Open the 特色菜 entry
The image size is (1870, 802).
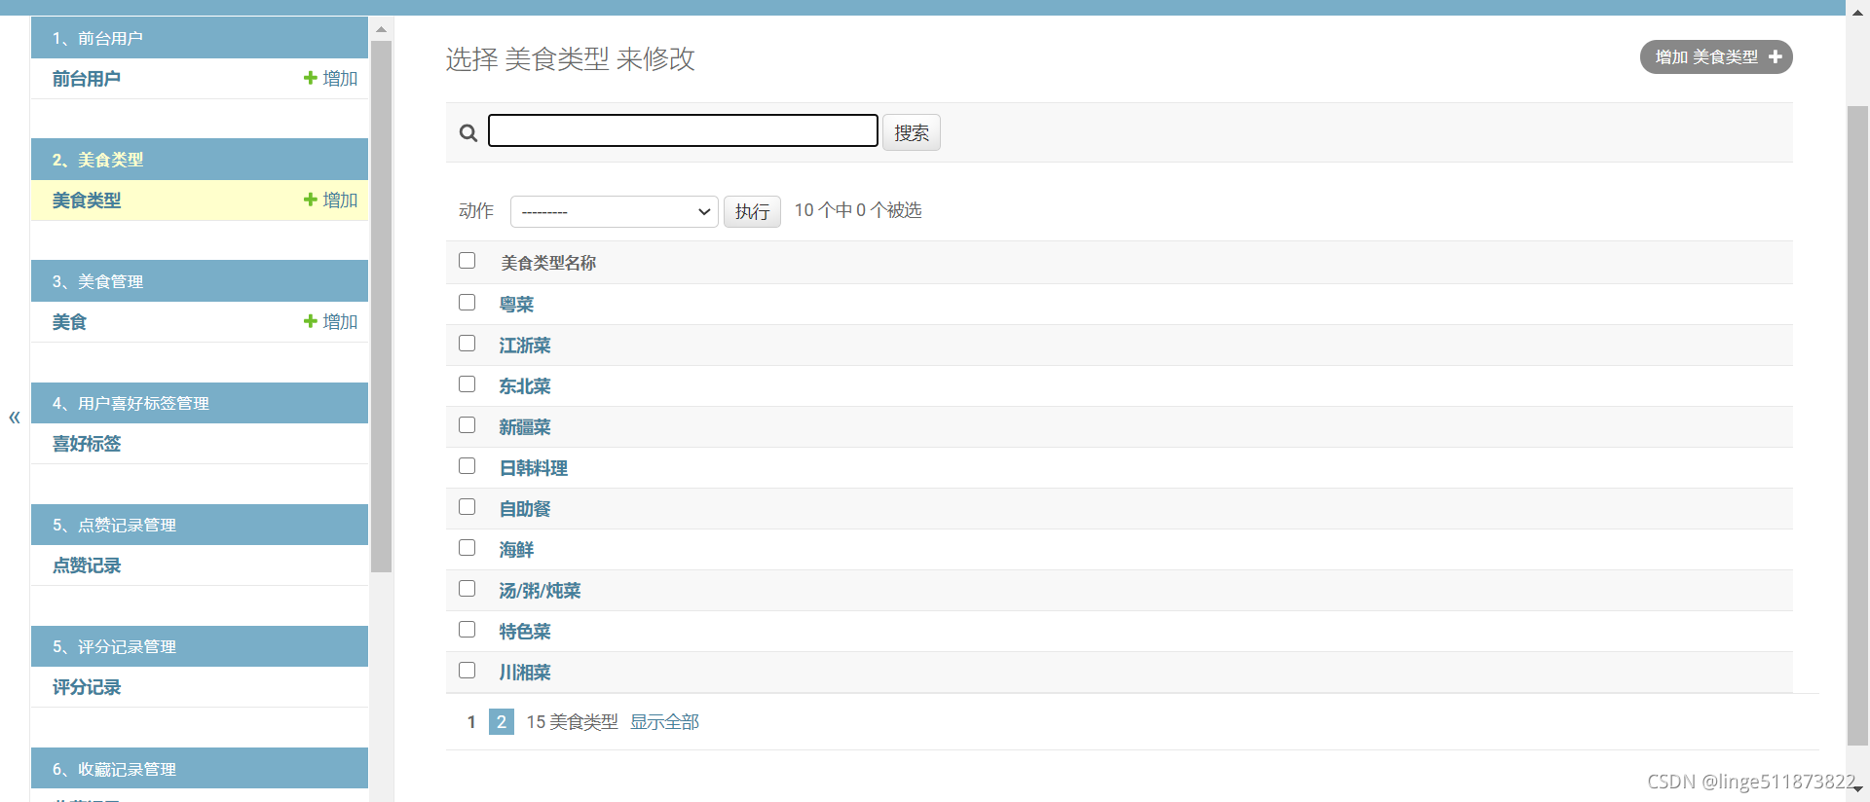click(x=525, y=632)
